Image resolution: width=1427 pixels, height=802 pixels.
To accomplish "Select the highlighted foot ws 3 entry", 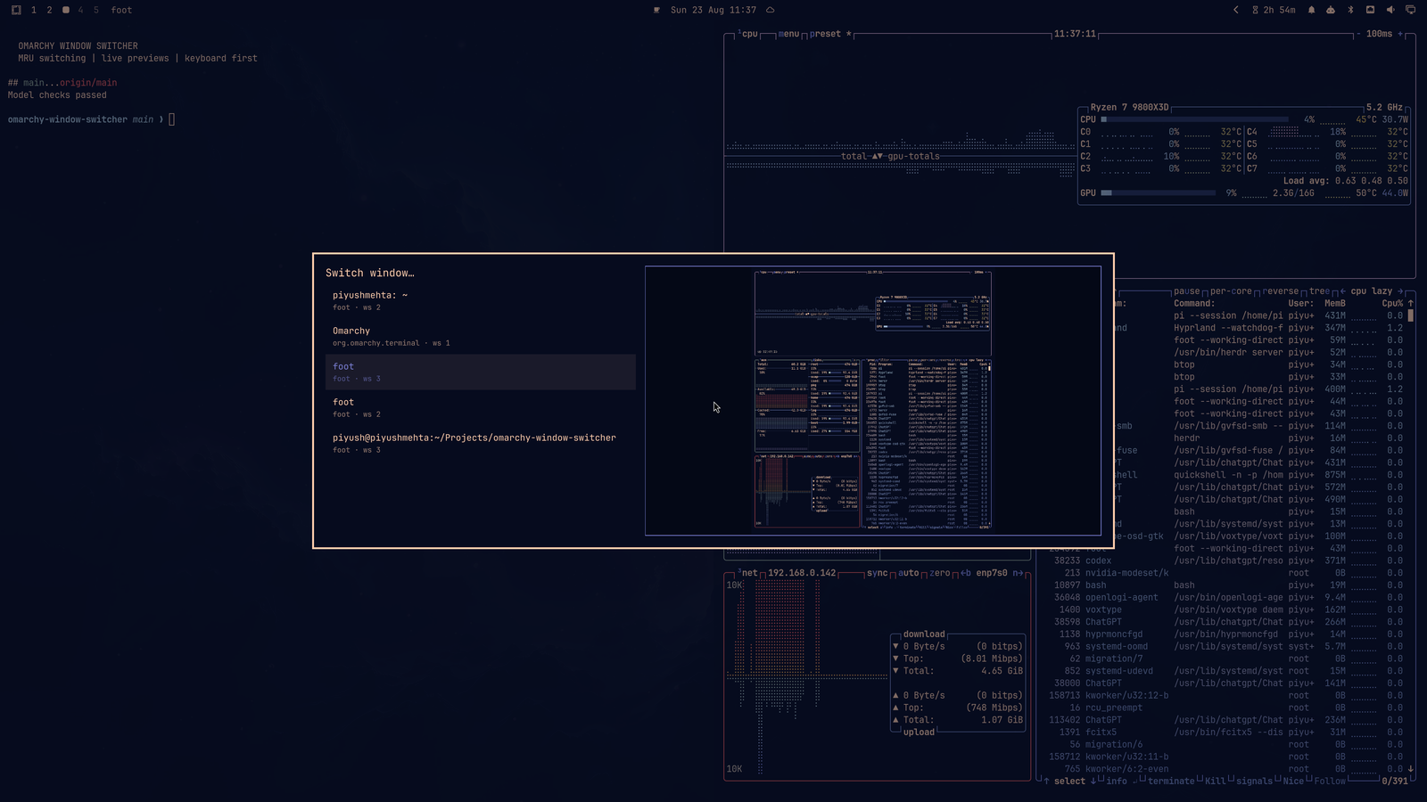I will click(x=481, y=372).
